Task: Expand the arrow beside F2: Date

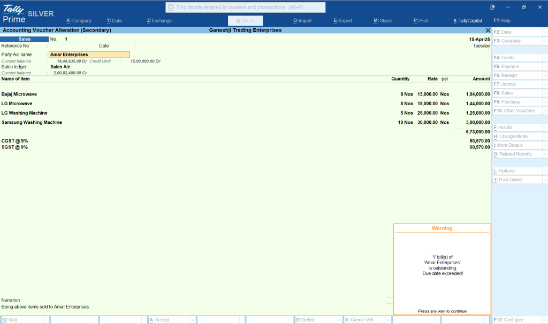Action: (x=544, y=32)
